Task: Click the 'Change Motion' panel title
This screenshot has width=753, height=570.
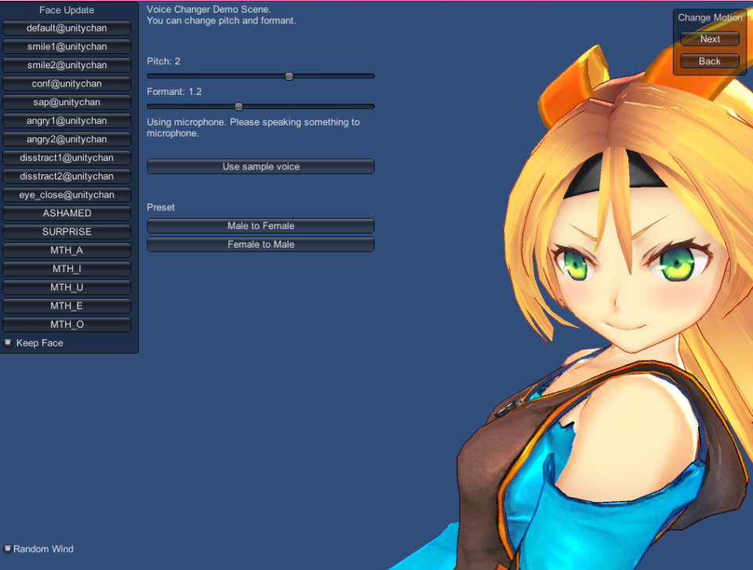Action: tap(710, 18)
